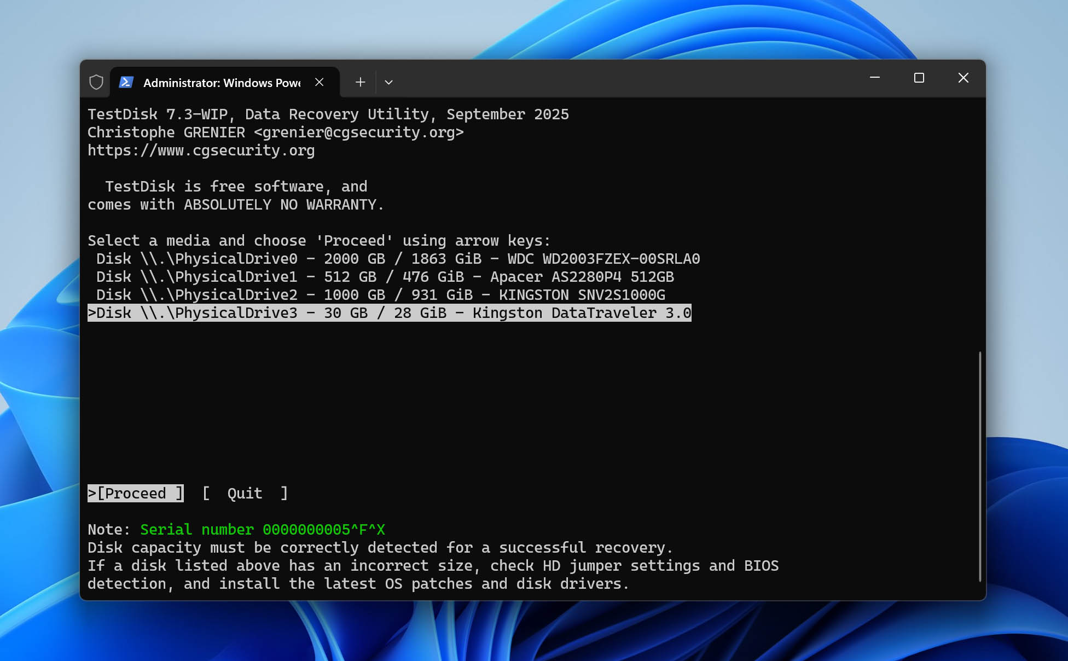Open a new terminal tab with plus
The height and width of the screenshot is (661, 1068).
click(360, 82)
